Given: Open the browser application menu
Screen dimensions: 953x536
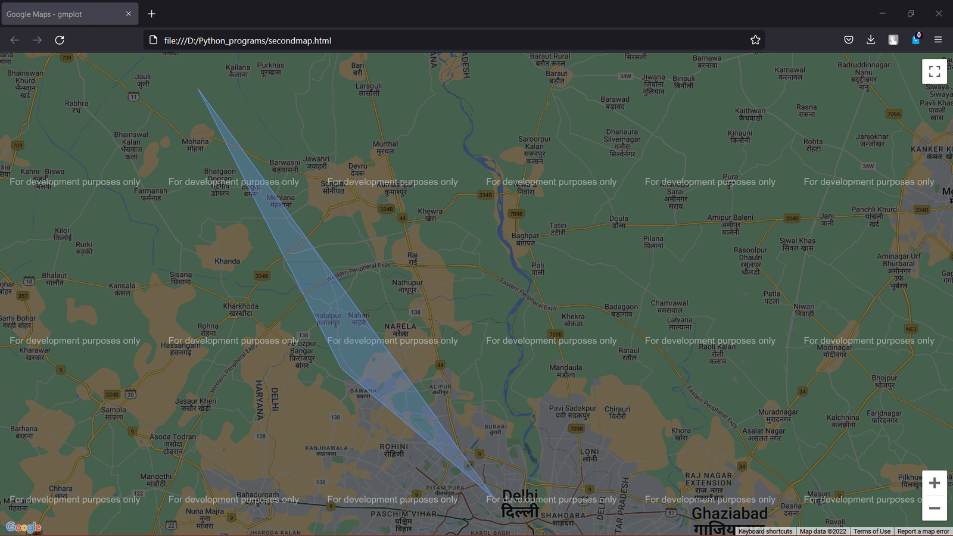Looking at the screenshot, I should [x=938, y=40].
